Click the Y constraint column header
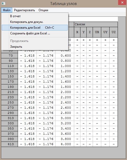Screen dimensions: 127x160 point(84,32)
